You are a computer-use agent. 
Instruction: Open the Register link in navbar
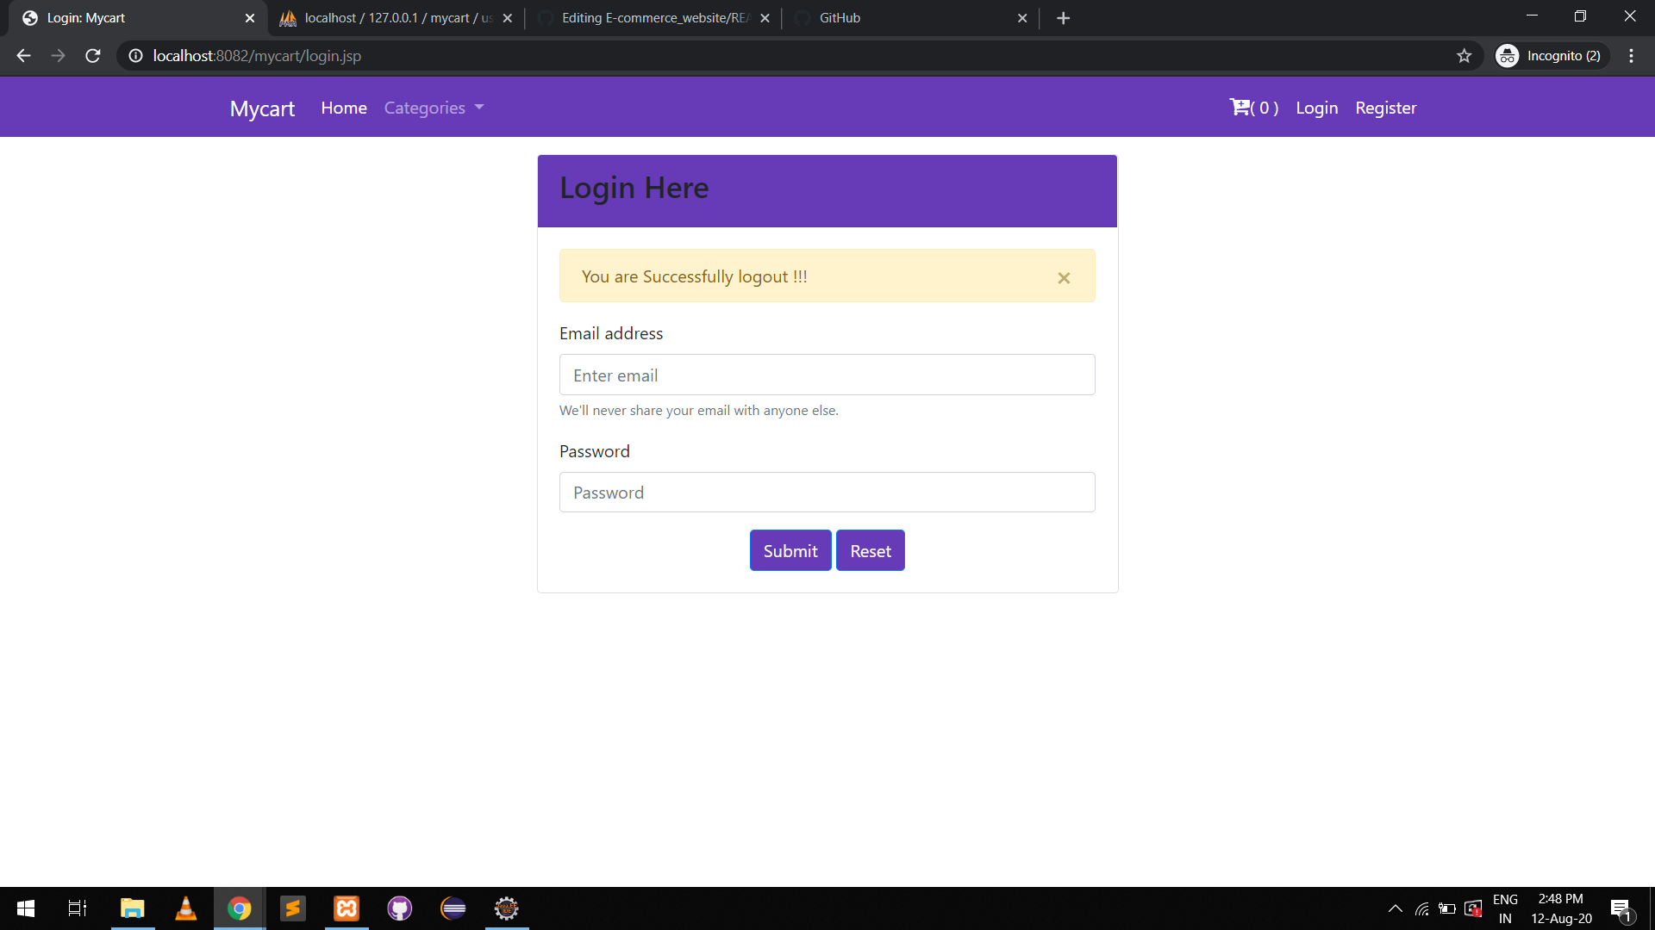click(1385, 108)
